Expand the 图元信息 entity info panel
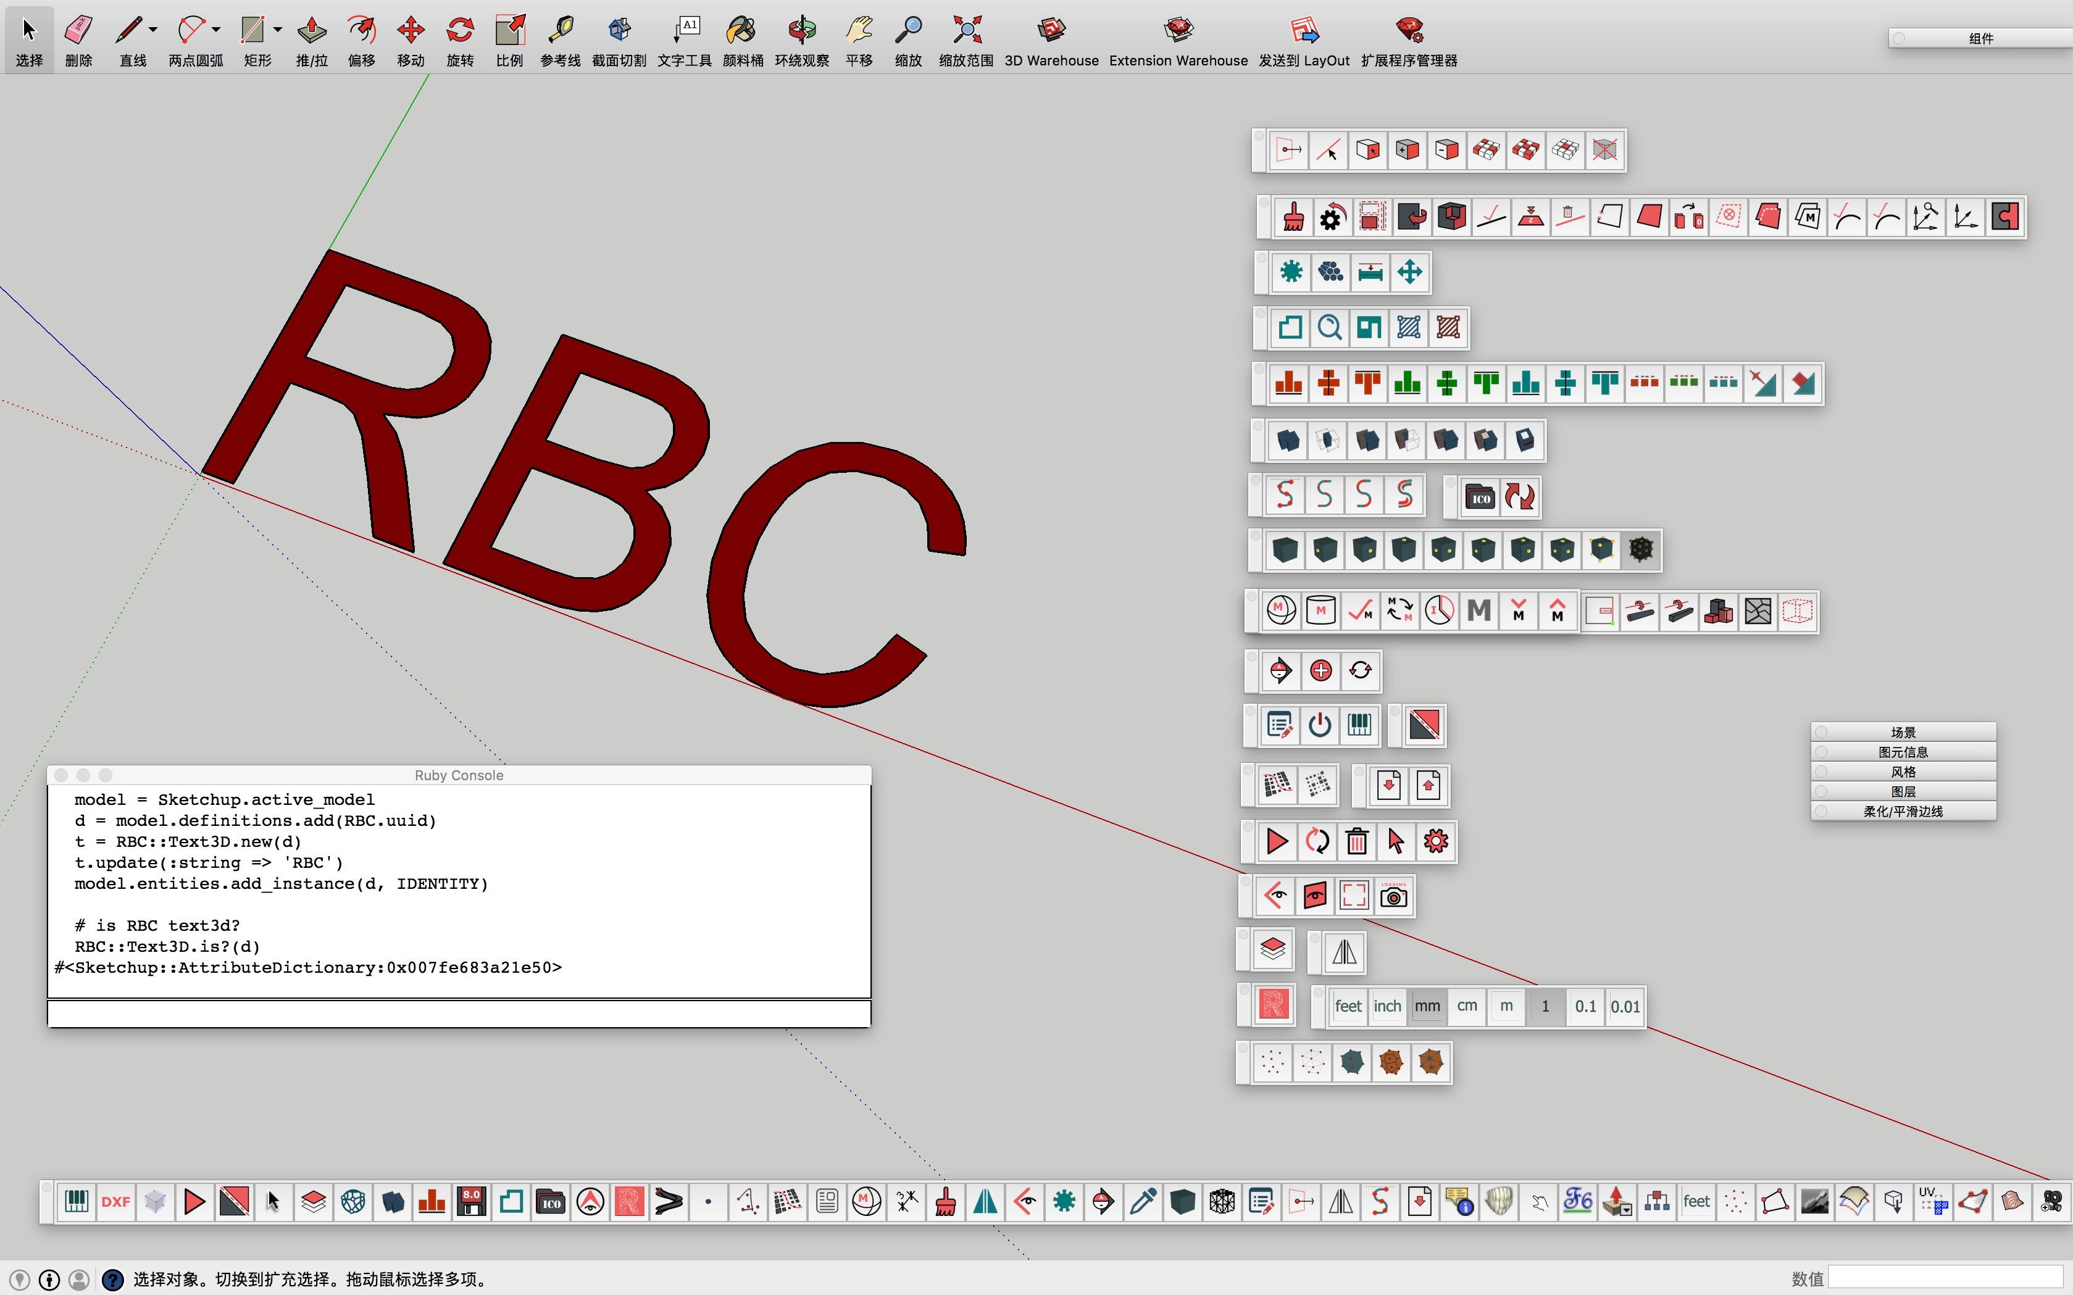The width and height of the screenshot is (2073, 1295). tap(1903, 752)
